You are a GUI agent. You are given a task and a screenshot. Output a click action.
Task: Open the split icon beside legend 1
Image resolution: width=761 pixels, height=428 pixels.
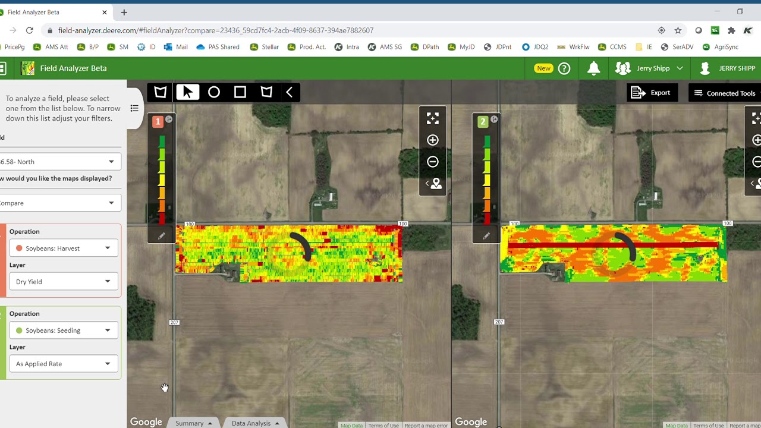pos(169,119)
